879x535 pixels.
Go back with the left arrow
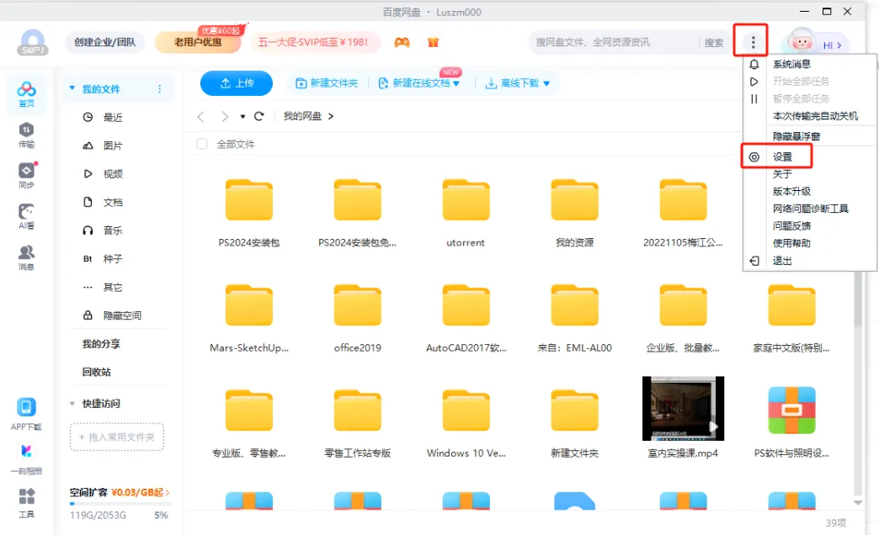click(200, 116)
